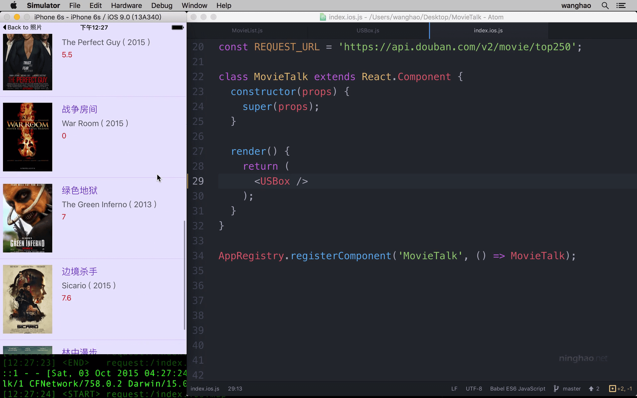Image resolution: width=637 pixels, height=398 pixels.
Task: Click the render method name on line 27
Action: click(x=248, y=152)
